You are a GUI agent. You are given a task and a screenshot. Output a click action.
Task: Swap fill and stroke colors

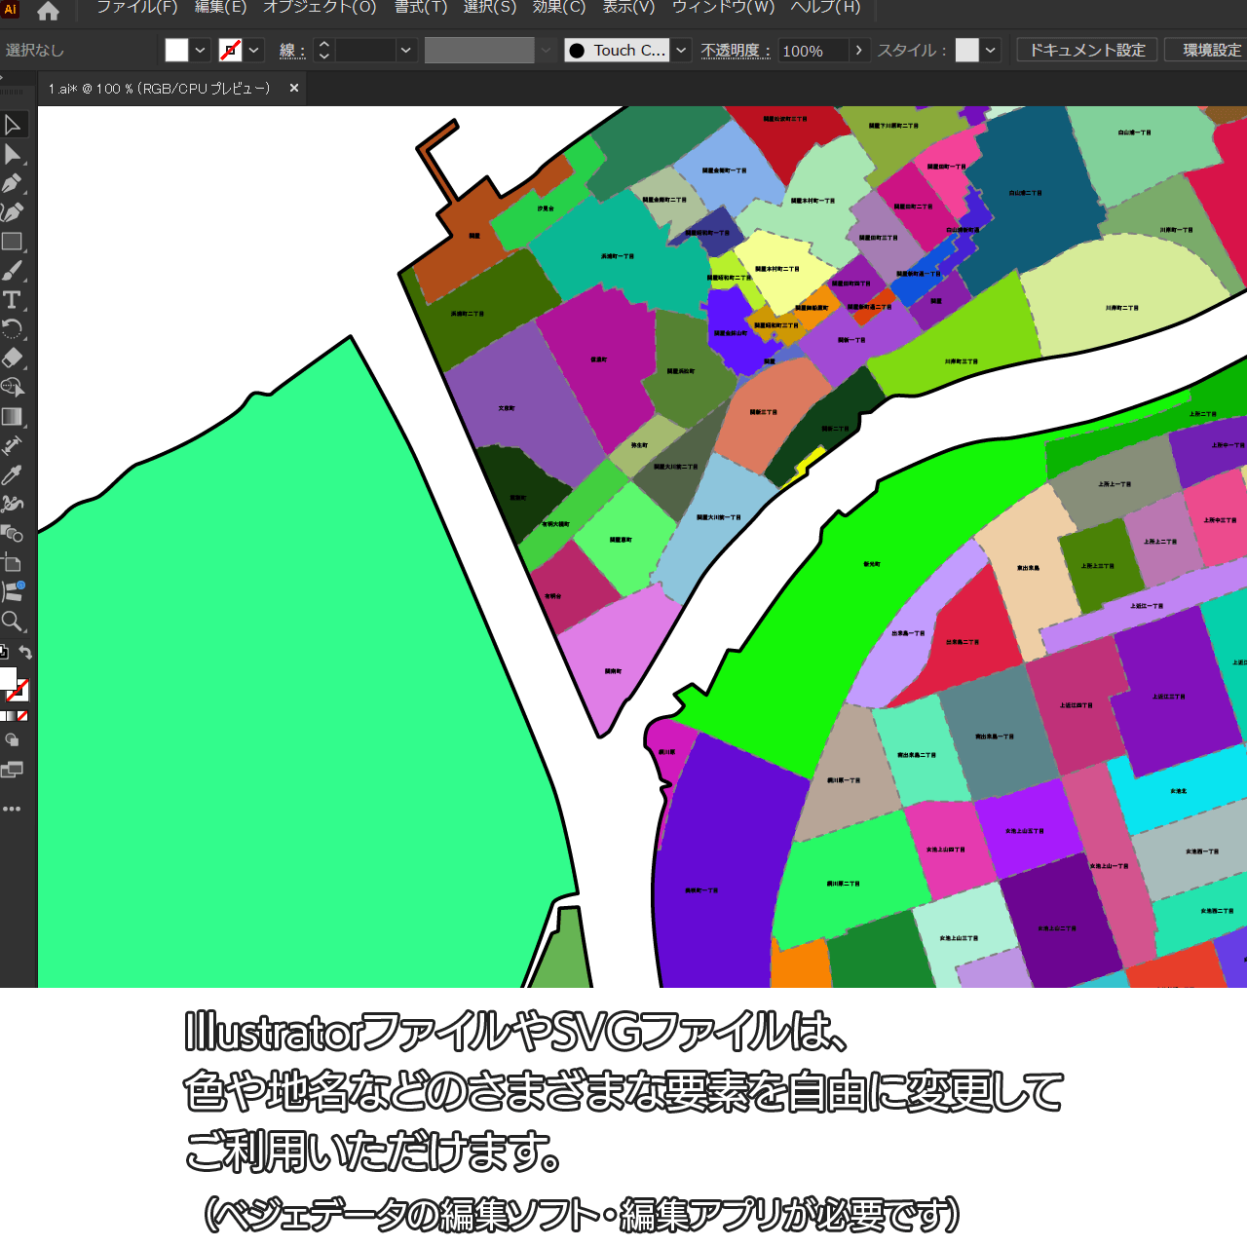26,653
